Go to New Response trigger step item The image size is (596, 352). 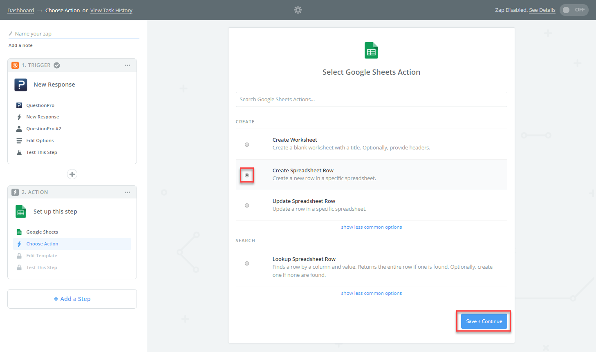(43, 117)
